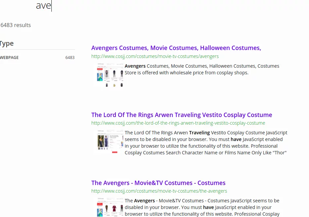Follow the movie-tv-costumes/the-avengers green URL
The width and height of the screenshot is (309, 217).
(x=159, y=191)
